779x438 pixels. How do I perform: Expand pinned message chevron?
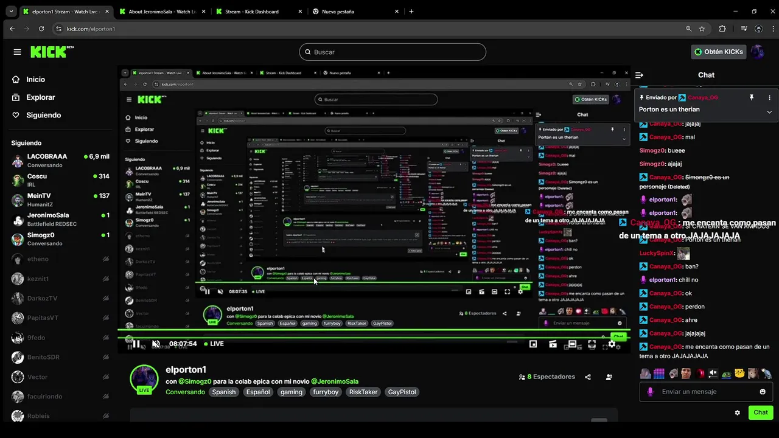[x=769, y=112]
